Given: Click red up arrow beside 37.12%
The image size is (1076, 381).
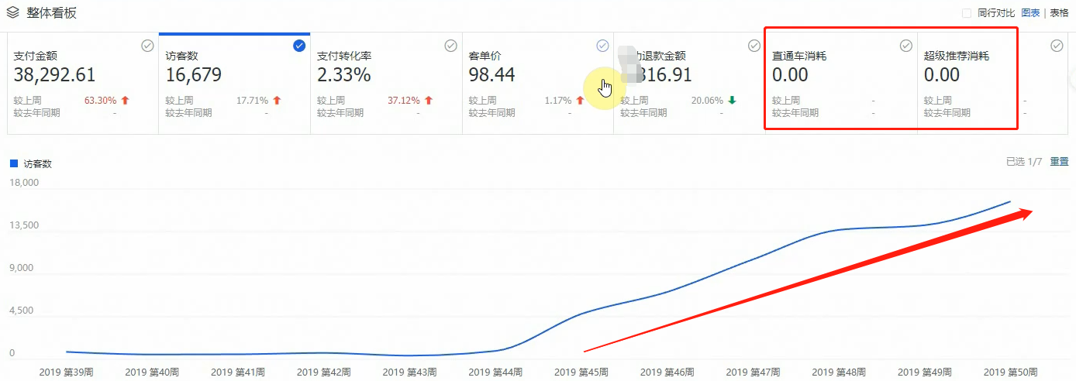Looking at the screenshot, I should (x=429, y=101).
